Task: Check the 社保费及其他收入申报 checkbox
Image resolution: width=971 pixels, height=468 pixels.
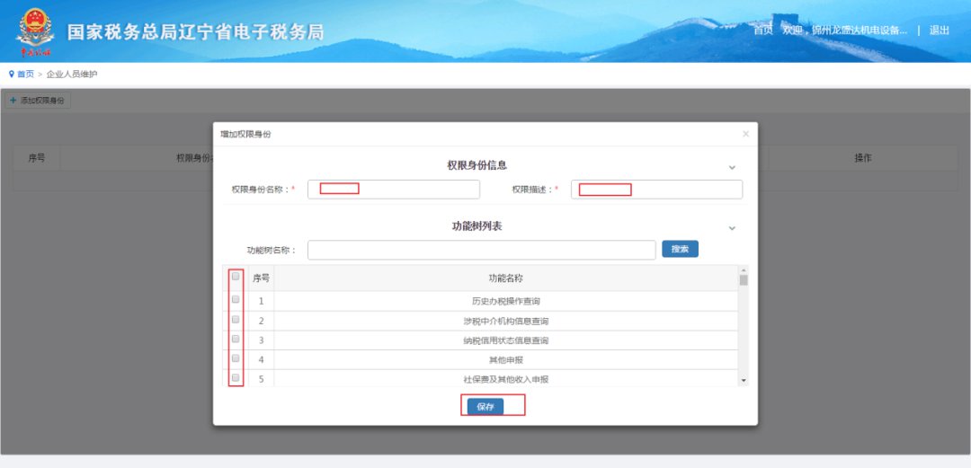Action: pos(236,377)
